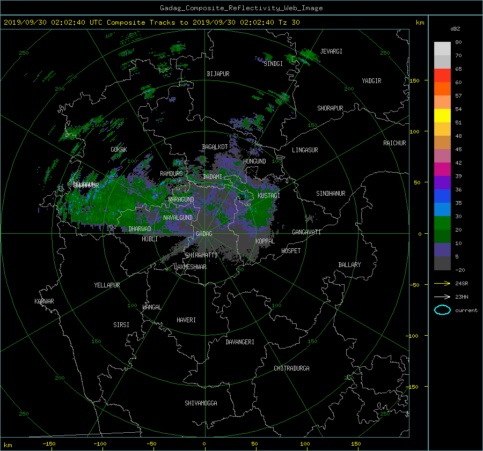Click the 150 tick on right axis

click(415, 80)
